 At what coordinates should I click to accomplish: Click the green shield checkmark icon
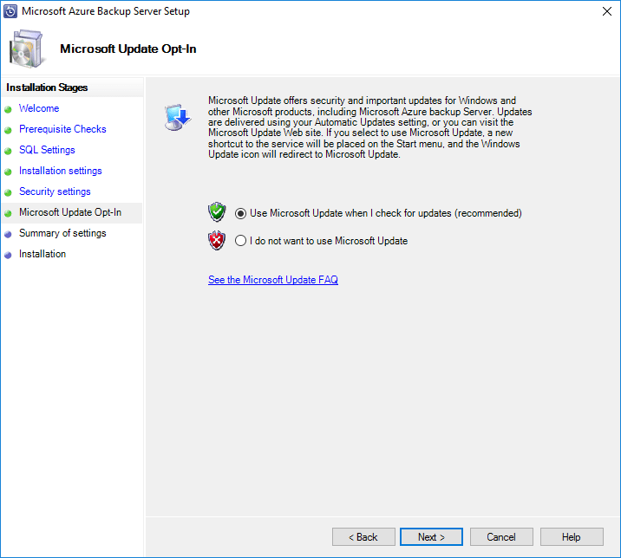[217, 212]
